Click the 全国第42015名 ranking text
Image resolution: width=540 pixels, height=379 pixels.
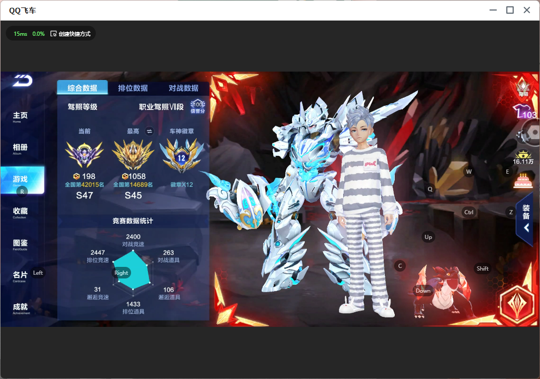pos(84,185)
